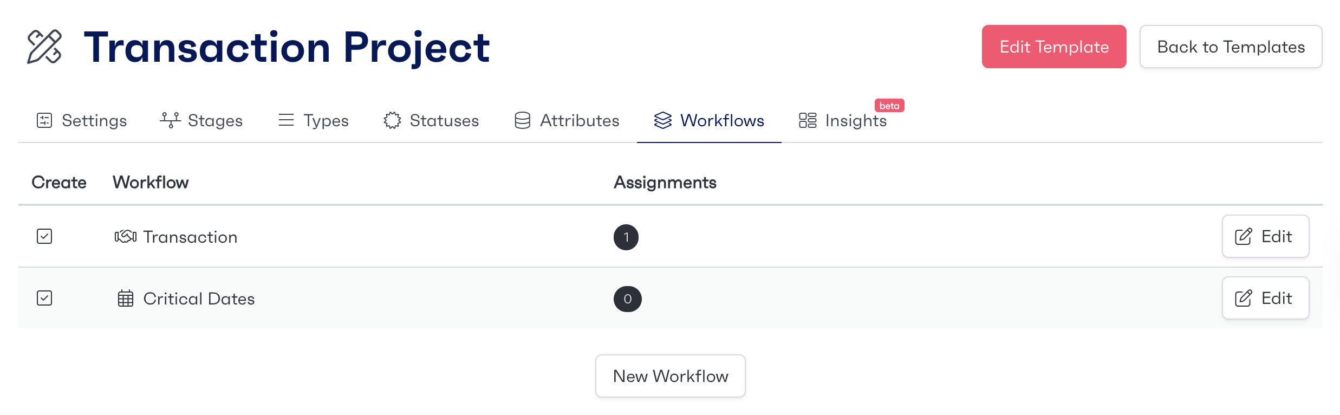This screenshot has width=1340, height=415.
Task: Switch to the Types tab
Action: click(314, 120)
